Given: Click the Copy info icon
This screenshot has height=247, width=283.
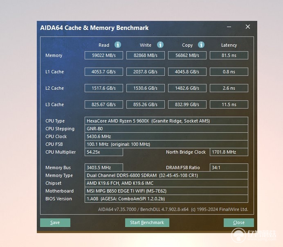Looking at the screenshot, I should 201,45.
